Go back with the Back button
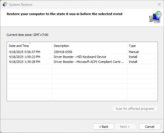 (103, 127)
